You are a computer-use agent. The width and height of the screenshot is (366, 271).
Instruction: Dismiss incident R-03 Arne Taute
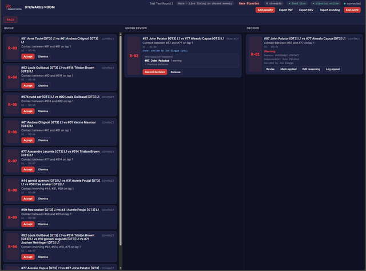[43, 57]
